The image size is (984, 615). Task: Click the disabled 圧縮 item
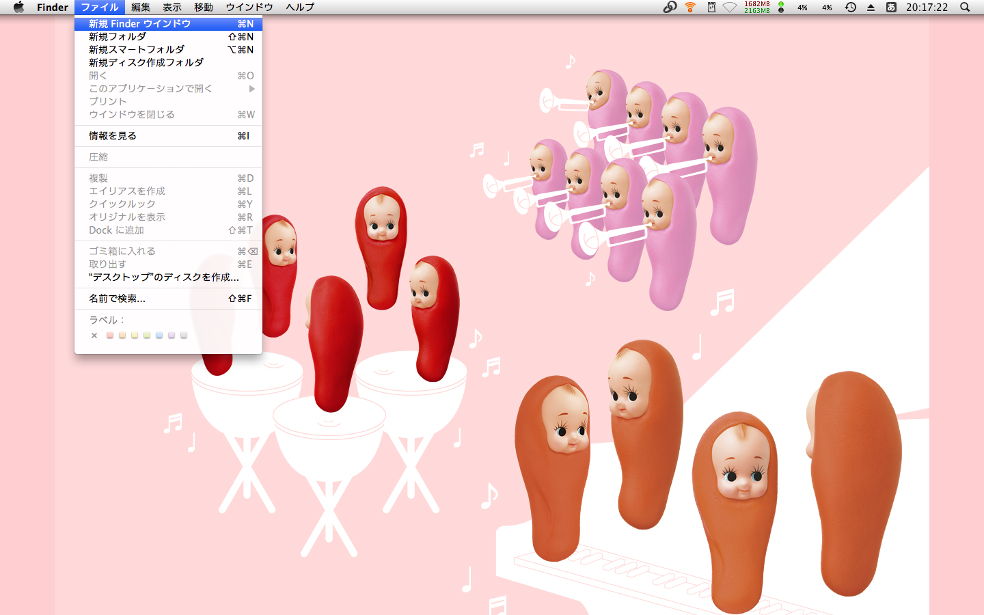click(168, 156)
